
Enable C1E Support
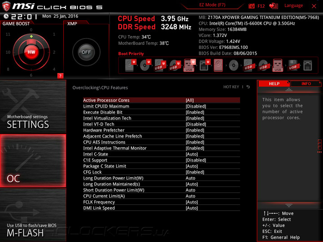pyautogui.click(x=161, y=160)
